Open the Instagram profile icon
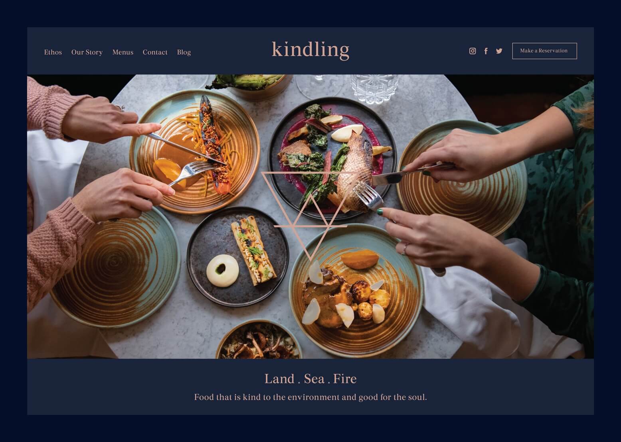 click(473, 51)
